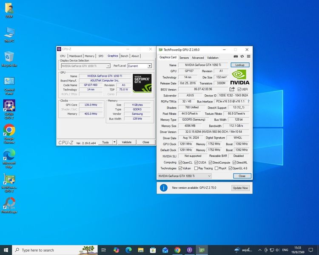
Task: Toggle the CUDA checkbox
Action: (196, 162)
